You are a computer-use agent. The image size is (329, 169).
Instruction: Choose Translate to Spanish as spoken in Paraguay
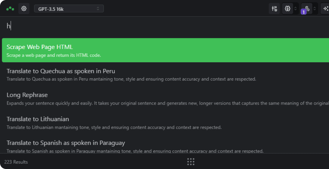pos(66,143)
